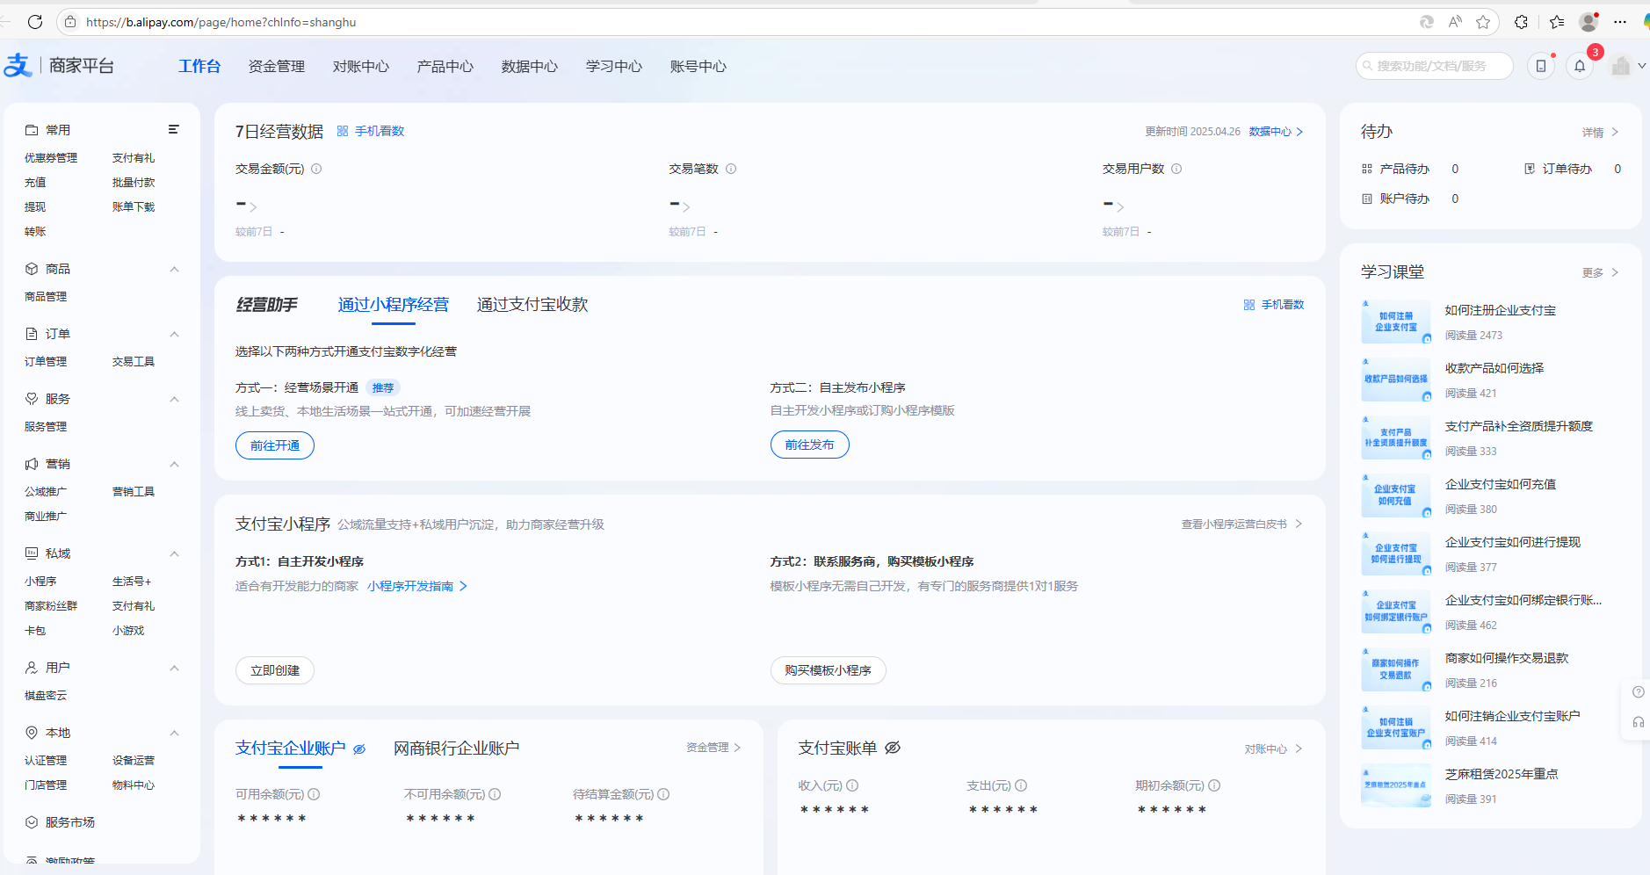Open customer service headset icon
Screen dimensions: 1650x875
tap(1639, 722)
